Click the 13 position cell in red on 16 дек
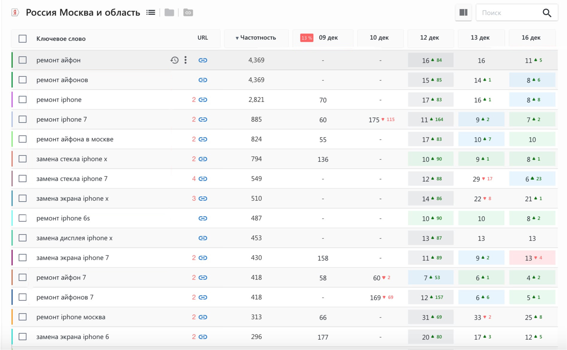This screenshot has height=350, width=567. (x=532, y=258)
